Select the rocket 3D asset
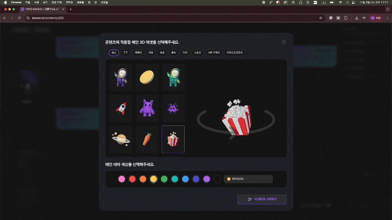The width and height of the screenshot is (392, 220). click(121, 108)
